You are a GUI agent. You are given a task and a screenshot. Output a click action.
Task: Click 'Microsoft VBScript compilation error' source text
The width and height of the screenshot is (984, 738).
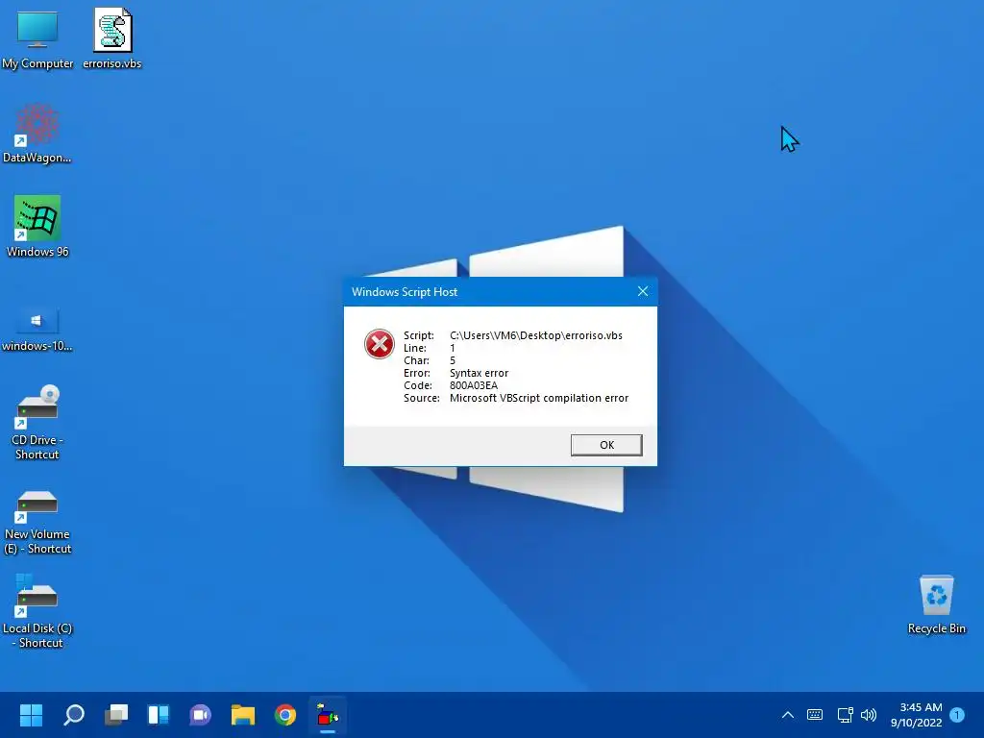pos(539,398)
